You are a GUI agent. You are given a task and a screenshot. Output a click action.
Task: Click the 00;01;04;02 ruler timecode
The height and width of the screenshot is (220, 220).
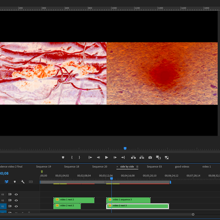pos(62,176)
